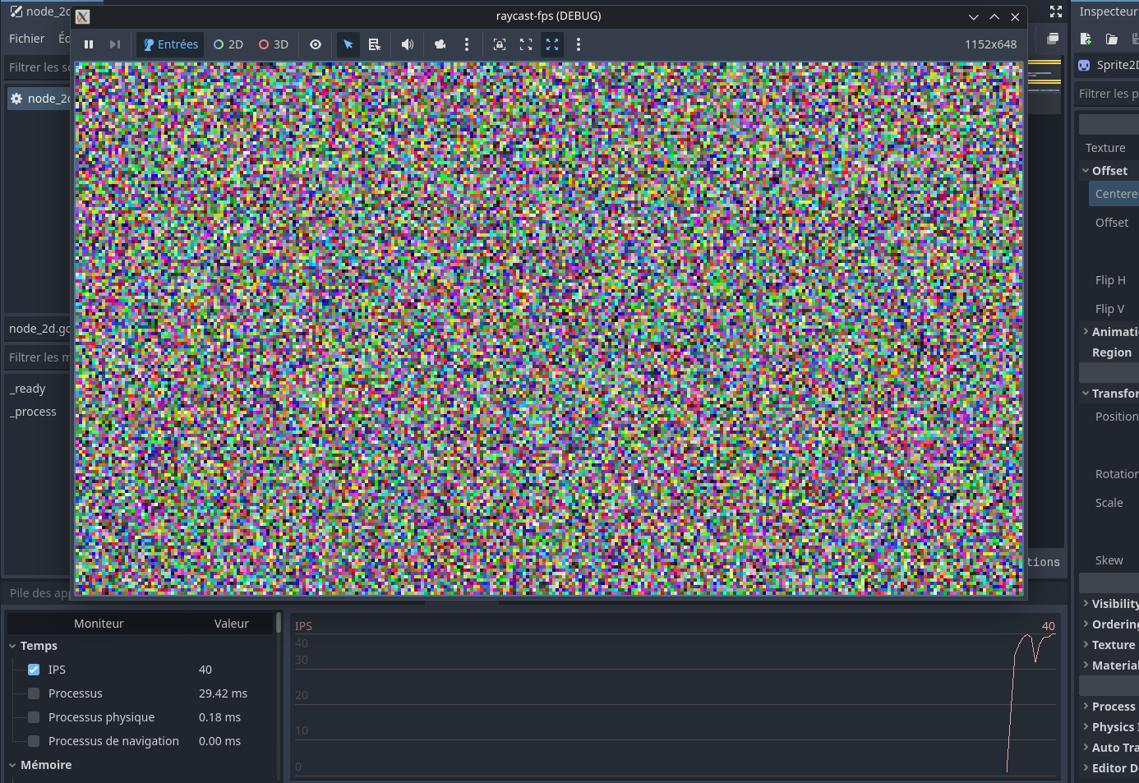Click the camera override icon
This screenshot has height=783, width=1139.
(x=440, y=44)
